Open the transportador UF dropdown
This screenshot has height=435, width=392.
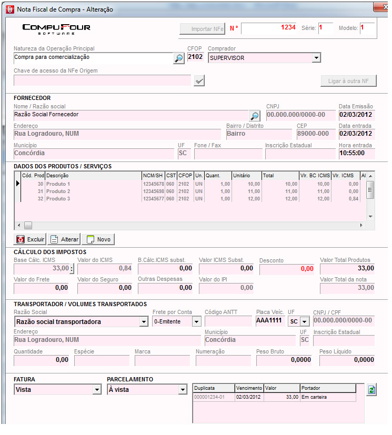304,321
